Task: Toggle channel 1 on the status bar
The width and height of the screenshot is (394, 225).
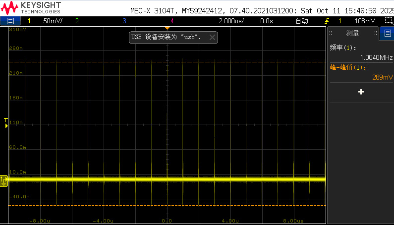Action: [29, 21]
